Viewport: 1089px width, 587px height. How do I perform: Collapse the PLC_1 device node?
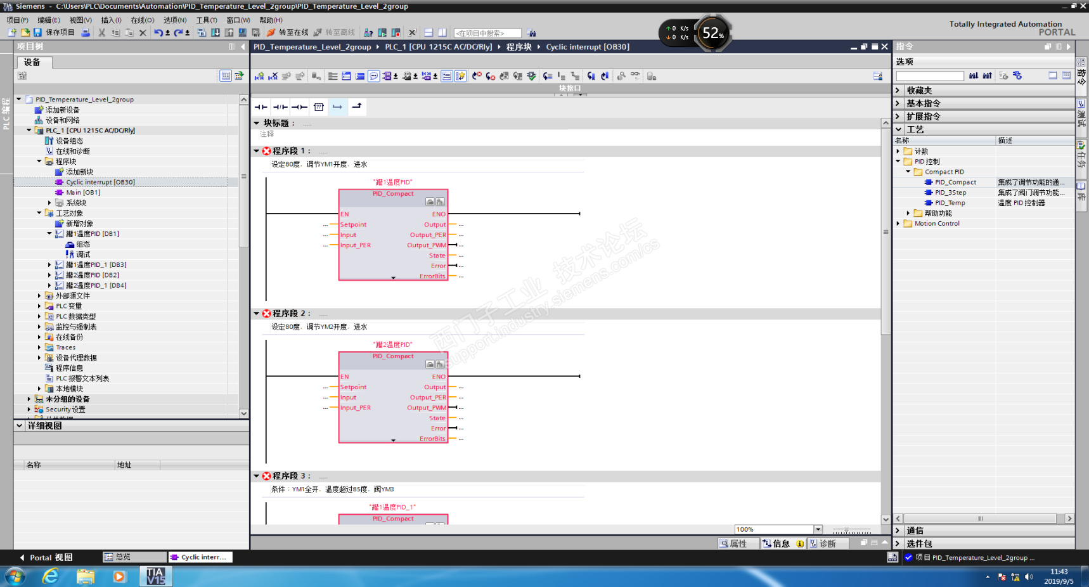click(x=29, y=130)
